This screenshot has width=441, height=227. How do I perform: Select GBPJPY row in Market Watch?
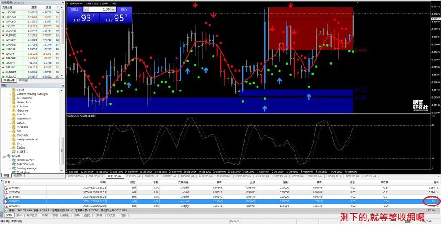(x=31, y=68)
